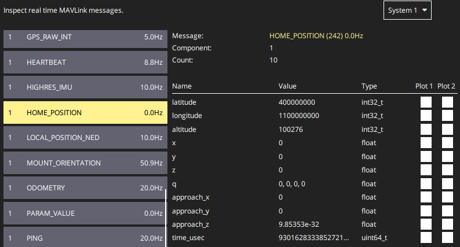Image resolution: width=460 pixels, height=247 pixels.
Task: Enable Plot 2 for approach_z
Action: coord(447,224)
